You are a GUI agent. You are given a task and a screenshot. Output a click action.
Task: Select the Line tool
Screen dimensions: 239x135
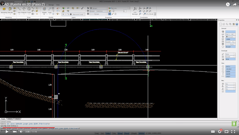point(19,9)
